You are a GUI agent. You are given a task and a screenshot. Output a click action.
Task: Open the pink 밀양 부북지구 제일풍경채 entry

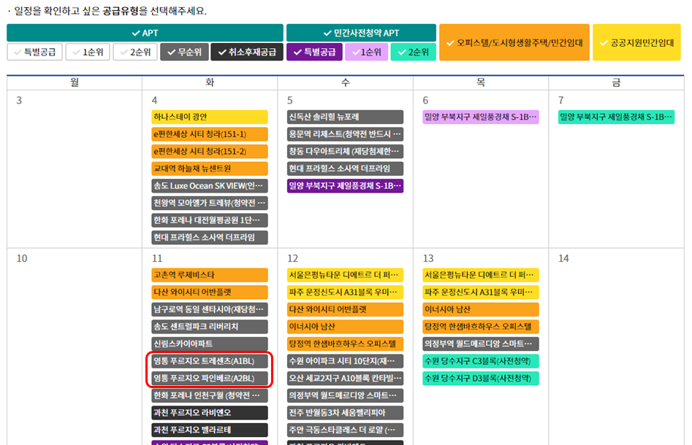click(x=481, y=117)
